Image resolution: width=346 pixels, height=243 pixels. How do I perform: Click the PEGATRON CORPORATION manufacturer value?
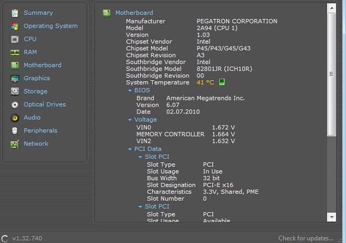click(x=237, y=21)
